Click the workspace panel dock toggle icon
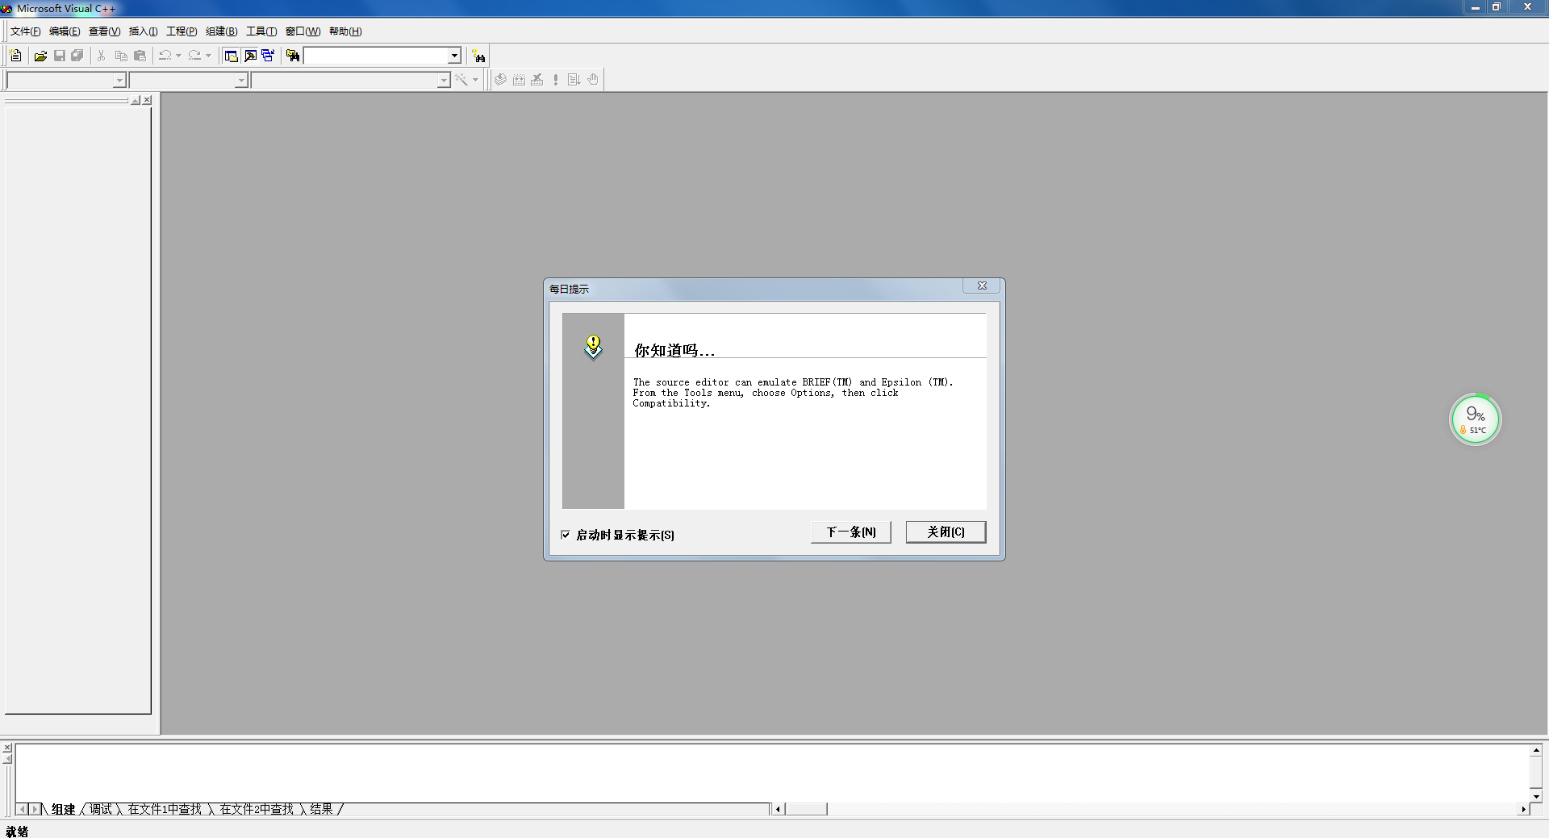Screen dimensions: 1549x838 tap(136, 100)
